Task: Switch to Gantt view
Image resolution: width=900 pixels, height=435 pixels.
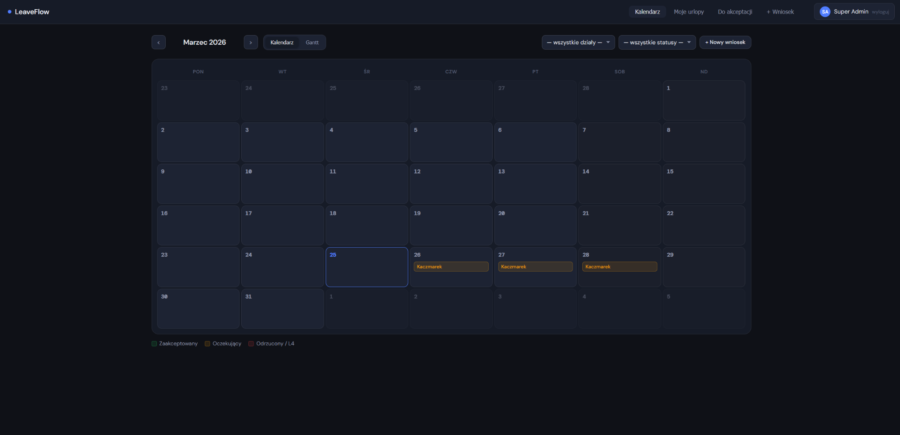Action: (312, 43)
